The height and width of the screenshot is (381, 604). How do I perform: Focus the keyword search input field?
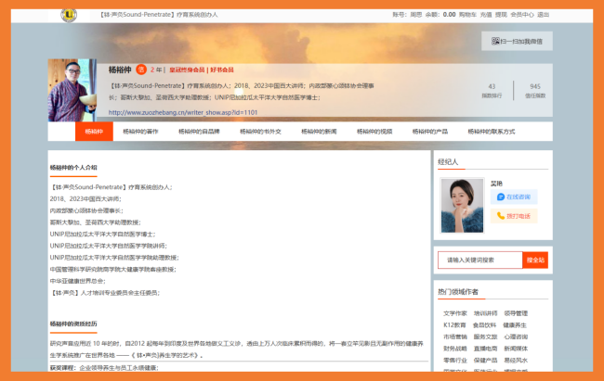pos(480,260)
